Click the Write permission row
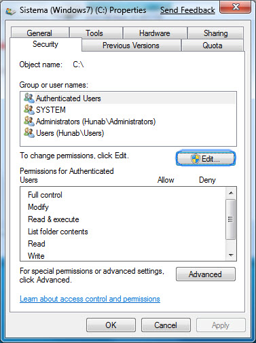The image size is (256, 343). 124,255
